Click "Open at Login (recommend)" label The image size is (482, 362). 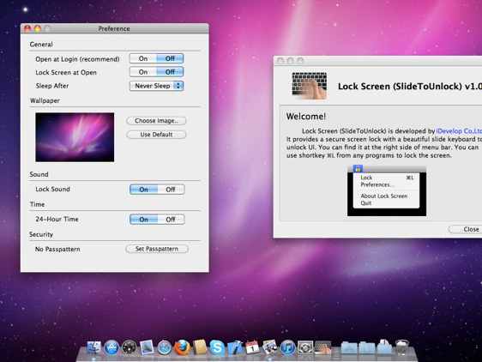(77, 59)
